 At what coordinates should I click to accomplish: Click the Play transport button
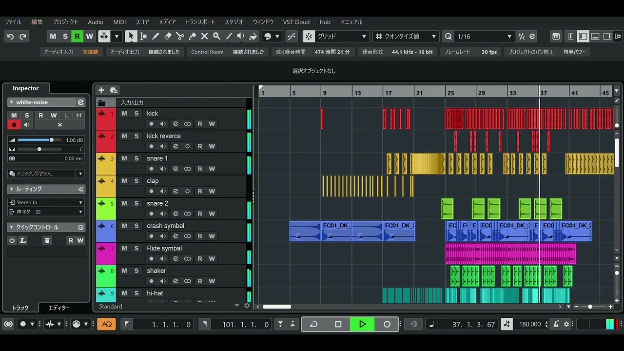point(362,324)
